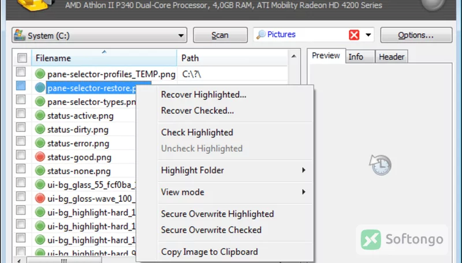
Task: Click the red X to clear Pictures filter
Action: click(354, 35)
